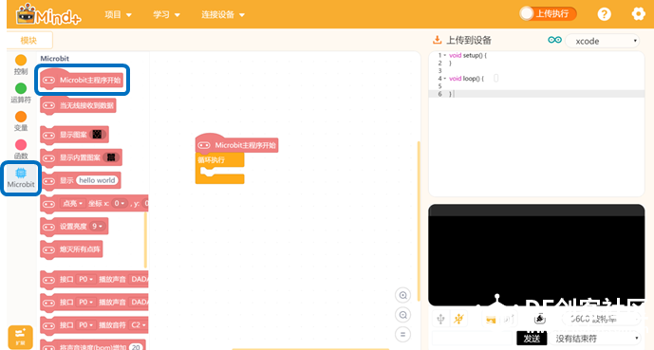Switch to the 模块 tab

29,41
